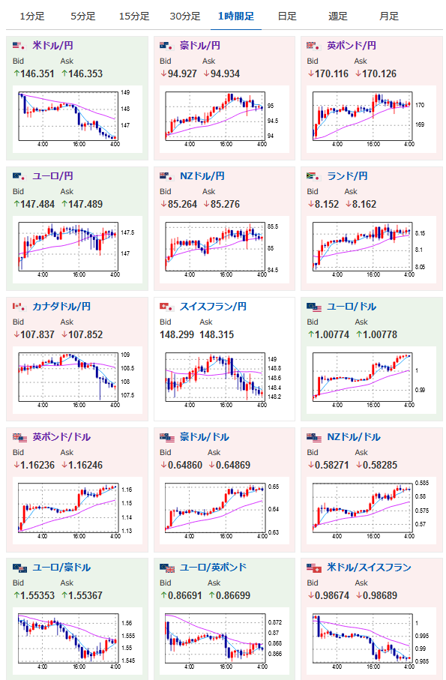Image resolution: width=446 pixels, height=680 pixels.
Task: Open the ユーロ/ドル pair link
Action: (x=352, y=307)
